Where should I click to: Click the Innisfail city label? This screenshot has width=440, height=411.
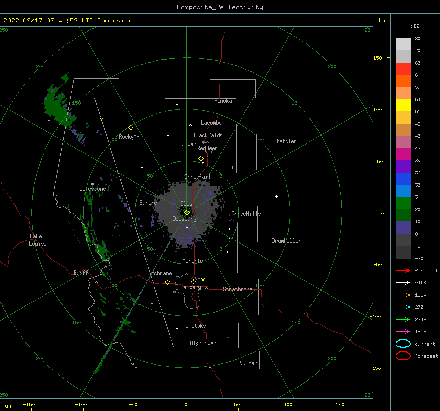[x=198, y=177]
